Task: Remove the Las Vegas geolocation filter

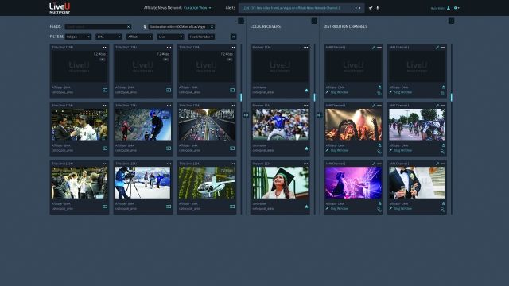Action: point(212,27)
